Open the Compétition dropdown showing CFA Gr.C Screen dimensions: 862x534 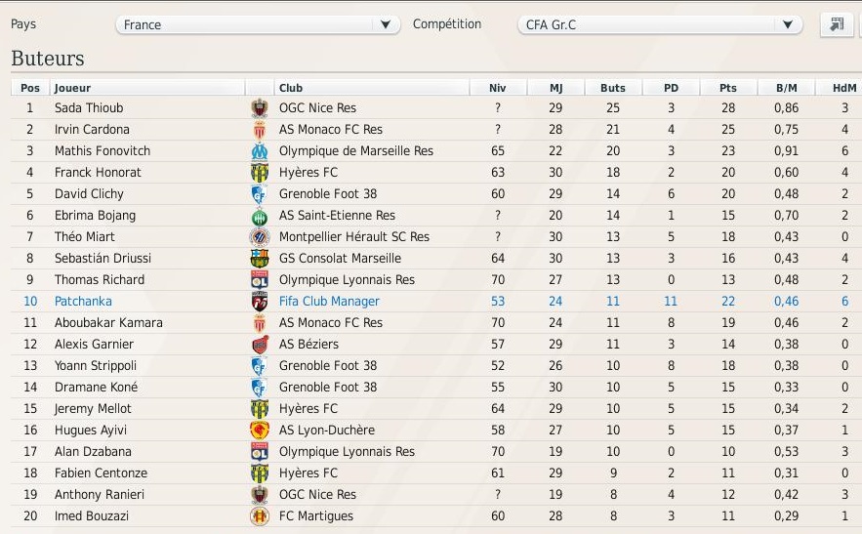660,24
